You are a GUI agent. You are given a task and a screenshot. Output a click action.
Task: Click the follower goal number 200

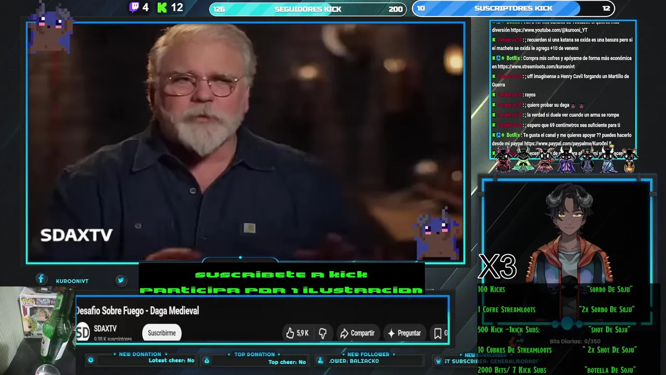[x=395, y=9]
